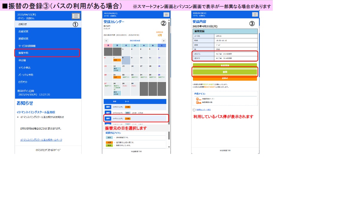Click the Over fee icon in 料金アイコン
This screenshot has height=209, width=339.
198,99
